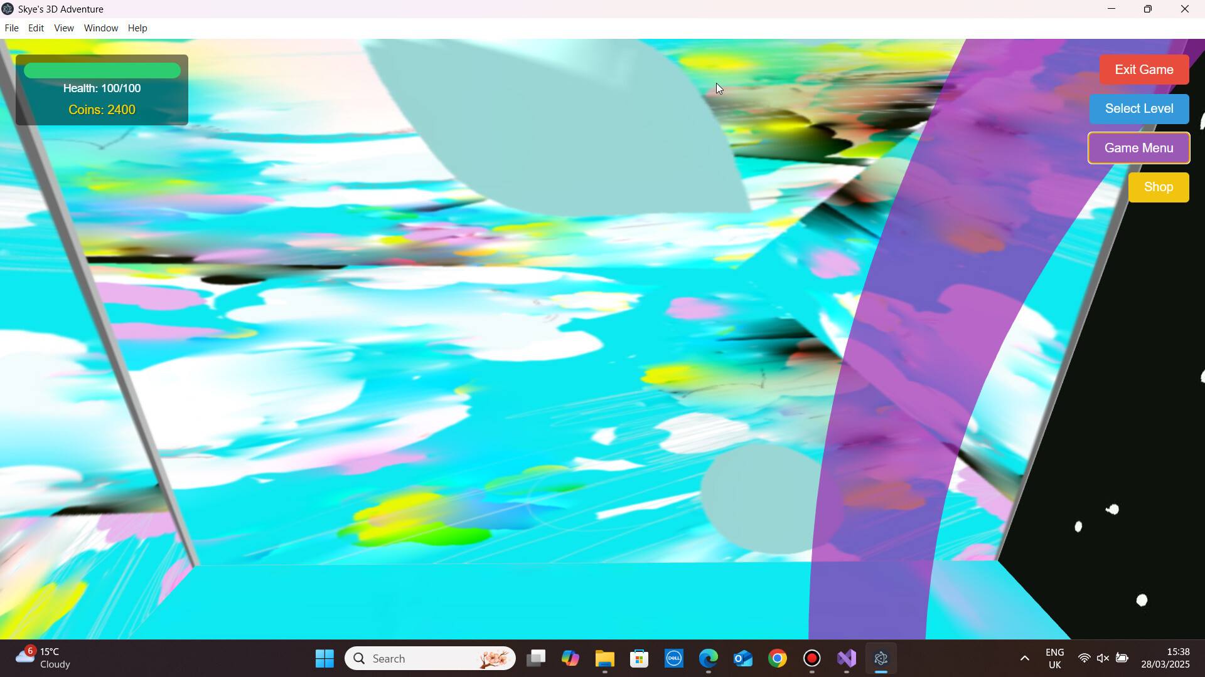Open the Help menu
This screenshot has width=1205, height=677.
(137, 28)
